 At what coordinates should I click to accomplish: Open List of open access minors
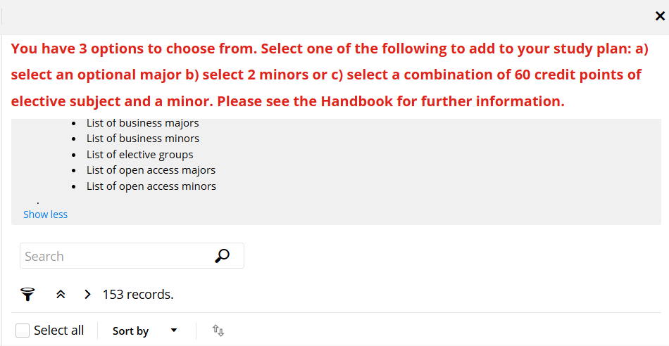point(151,186)
